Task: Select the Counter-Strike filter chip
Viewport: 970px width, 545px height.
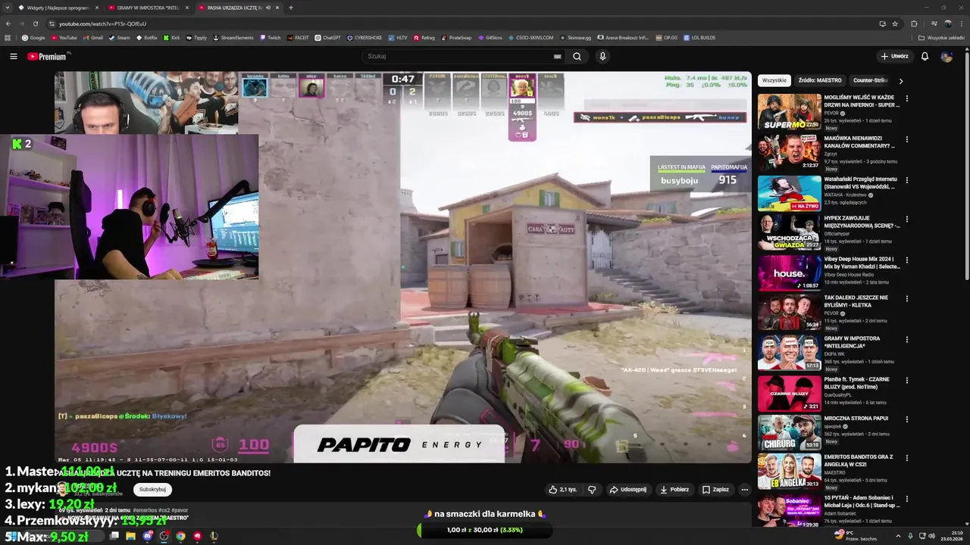Action: coord(870,80)
